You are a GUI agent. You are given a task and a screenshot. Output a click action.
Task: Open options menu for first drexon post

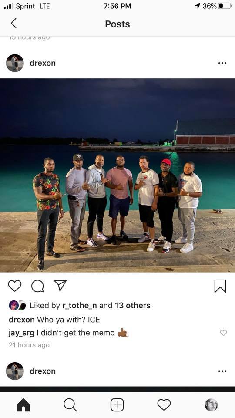(222, 63)
